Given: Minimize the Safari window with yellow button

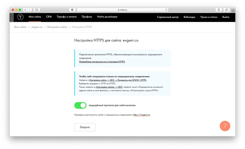Looking at the screenshot, I should [16, 10].
